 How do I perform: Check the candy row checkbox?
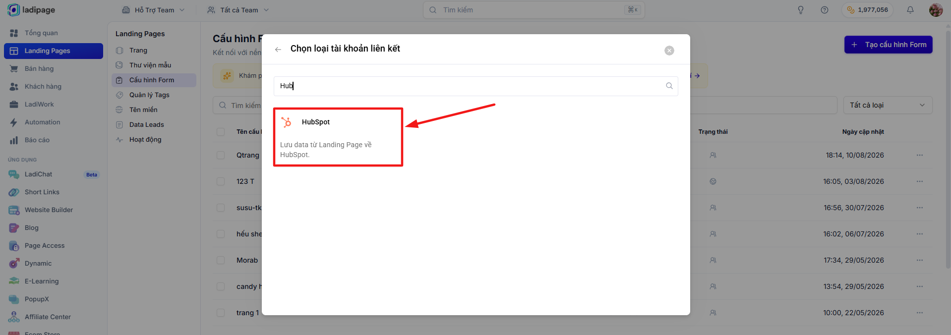221,286
